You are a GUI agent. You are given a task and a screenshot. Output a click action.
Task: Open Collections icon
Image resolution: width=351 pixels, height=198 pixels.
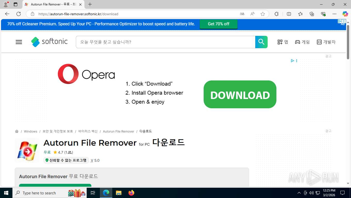pos(312,14)
